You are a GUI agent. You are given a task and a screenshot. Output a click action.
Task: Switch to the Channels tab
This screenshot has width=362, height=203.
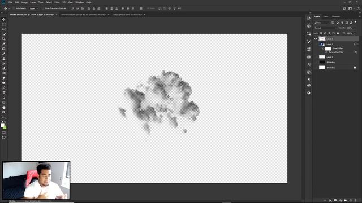tap(336, 16)
